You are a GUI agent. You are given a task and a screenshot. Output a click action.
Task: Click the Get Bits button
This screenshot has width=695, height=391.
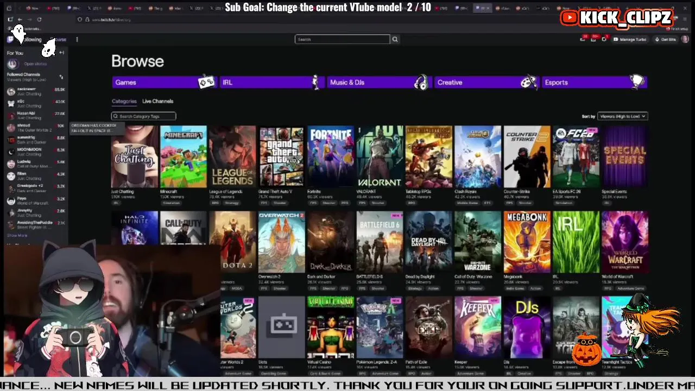[x=665, y=39]
